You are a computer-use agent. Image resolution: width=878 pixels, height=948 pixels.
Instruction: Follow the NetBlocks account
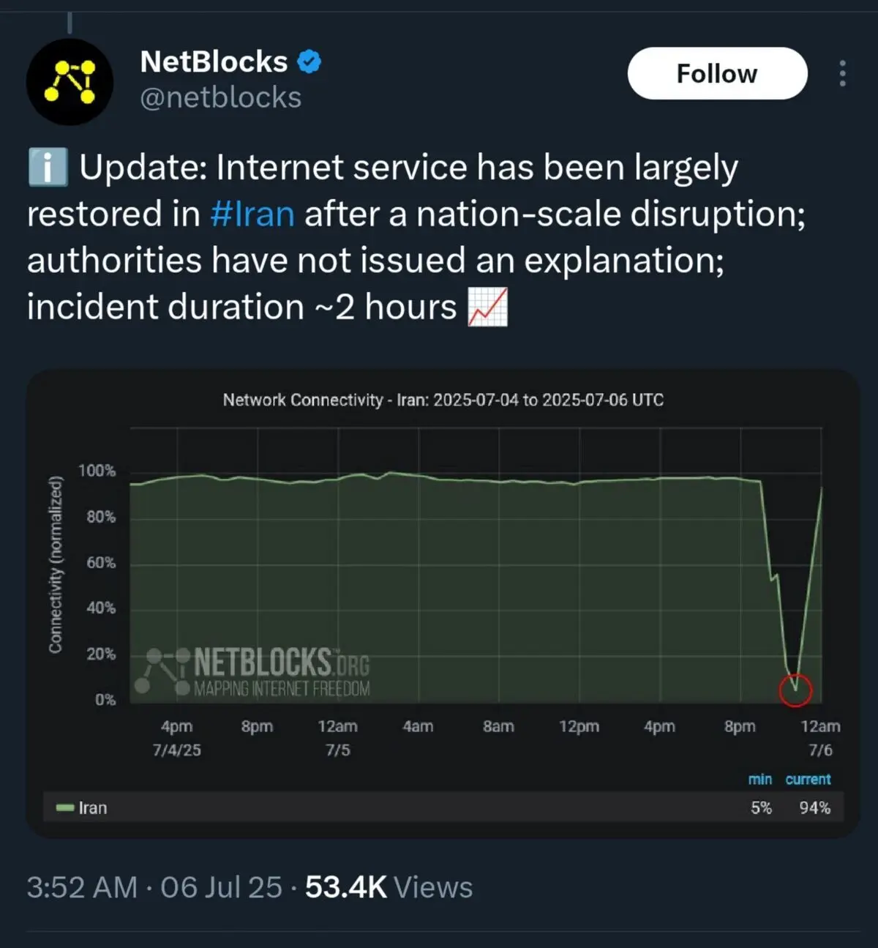pyautogui.click(x=717, y=73)
